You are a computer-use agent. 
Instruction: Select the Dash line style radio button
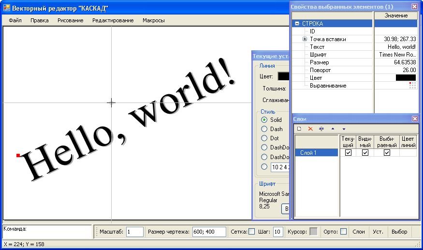(264, 129)
